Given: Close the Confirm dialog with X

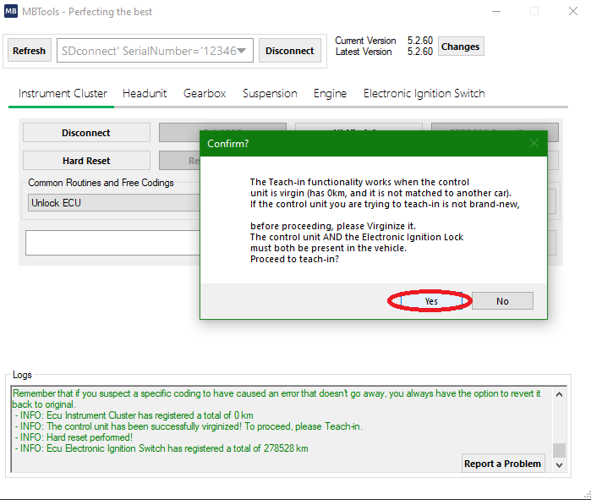Looking at the screenshot, I should pyautogui.click(x=534, y=143).
